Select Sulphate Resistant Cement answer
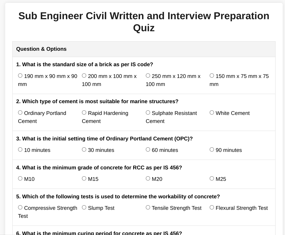285x235 pixels. click(148, 112)
